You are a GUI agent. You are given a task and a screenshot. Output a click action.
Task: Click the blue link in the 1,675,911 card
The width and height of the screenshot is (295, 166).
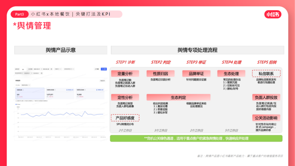[70, 90]
